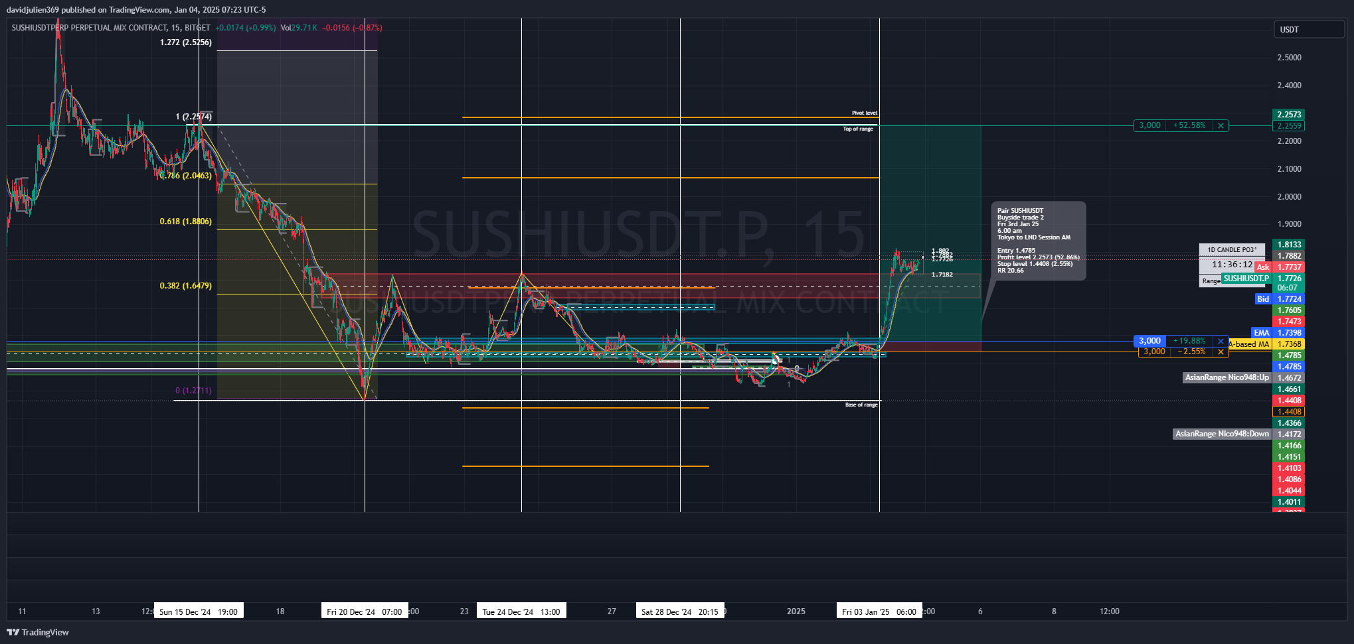This screenshot has height=644, width=1354.
Task: Click the Fib level 1.272 (2.5256) label
Action: point(186,42)
